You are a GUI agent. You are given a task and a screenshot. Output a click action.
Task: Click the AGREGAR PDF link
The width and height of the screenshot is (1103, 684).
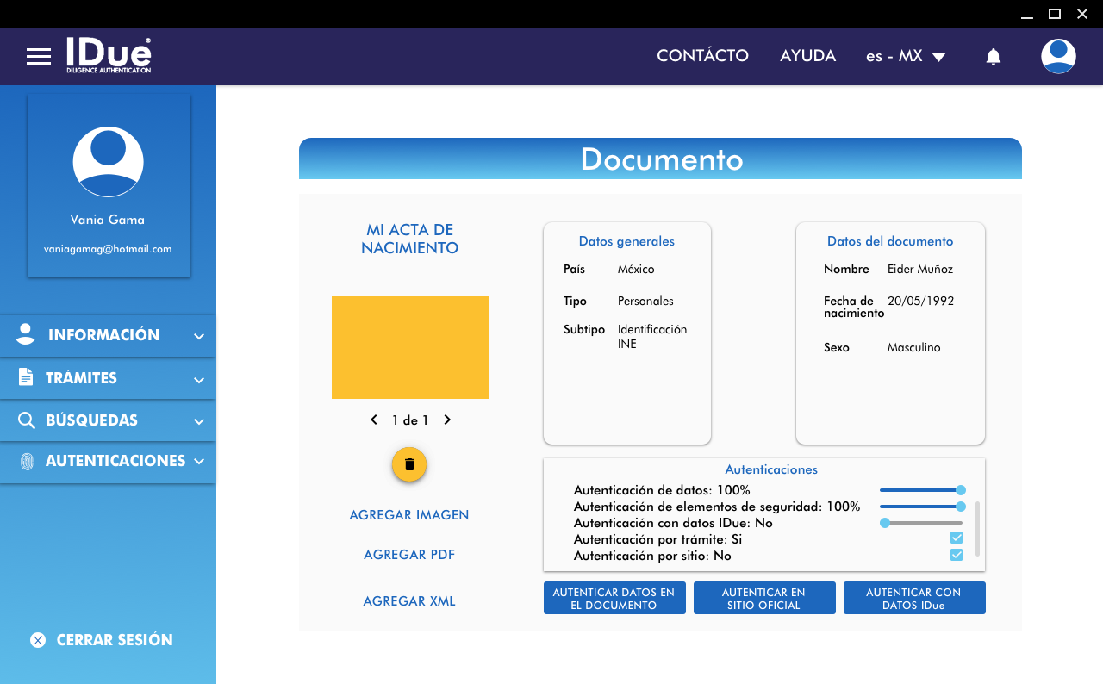(409, 555)
